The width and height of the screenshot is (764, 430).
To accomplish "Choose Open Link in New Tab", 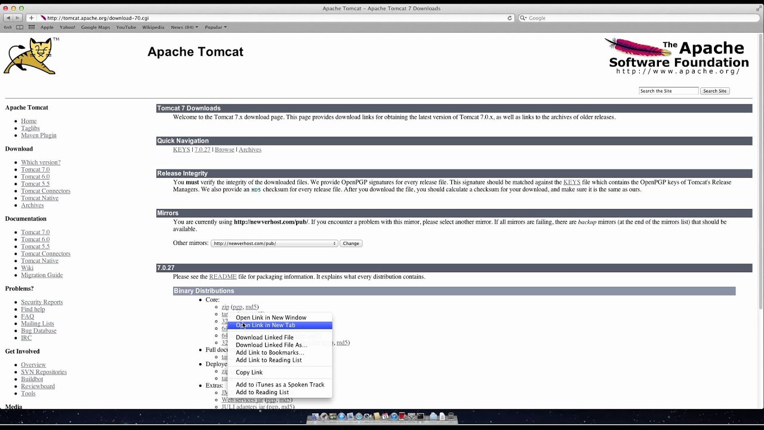I will pyautogui.click(x=279, y=325).
